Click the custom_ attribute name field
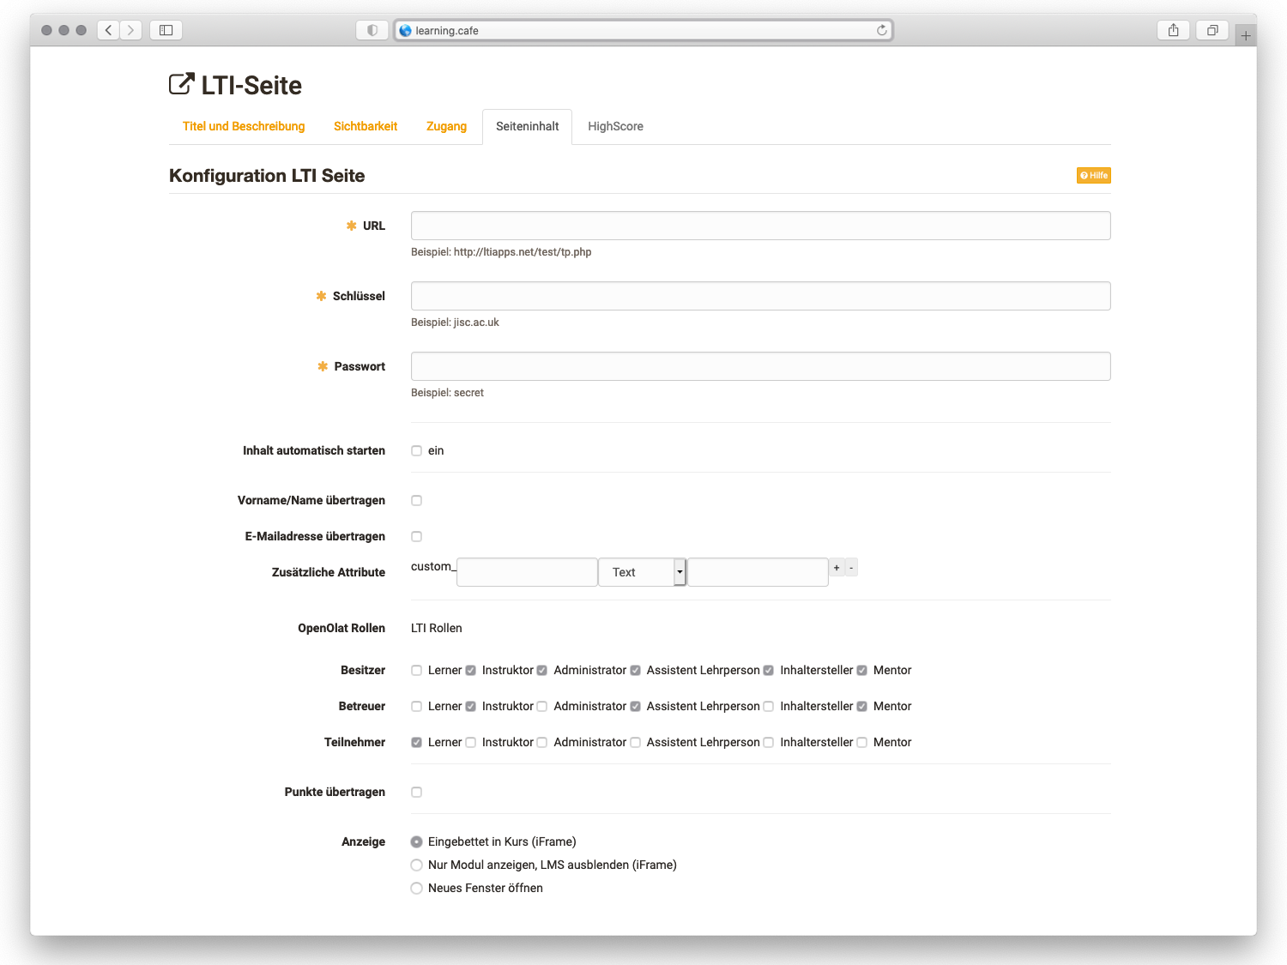The width and height of the screenshot is (1287, 965). coord(527,572)
